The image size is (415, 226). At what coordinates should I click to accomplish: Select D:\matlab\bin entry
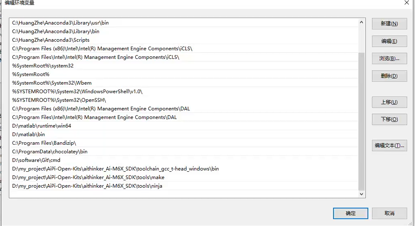pyautogui.click(x=184, y=135)
